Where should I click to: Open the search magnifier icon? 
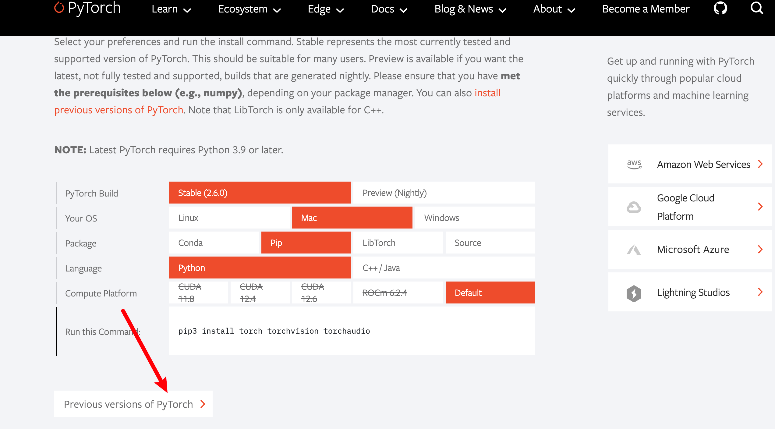757,8
